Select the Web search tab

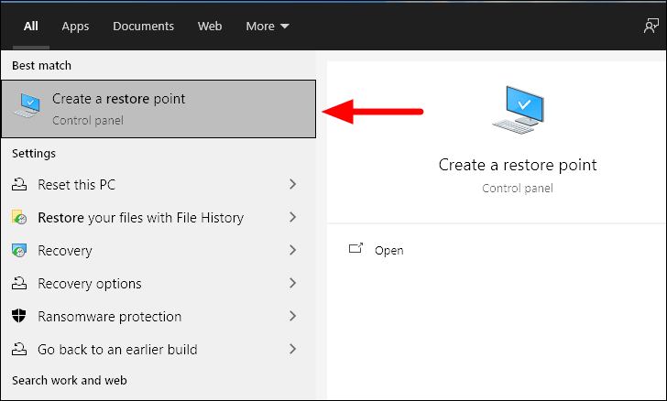[x=210, y=27]
